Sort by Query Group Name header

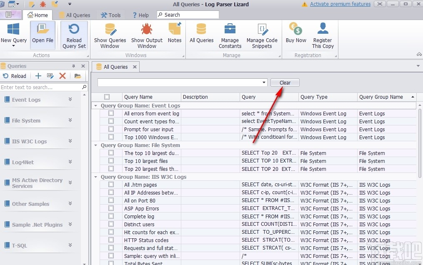[387, 97]
